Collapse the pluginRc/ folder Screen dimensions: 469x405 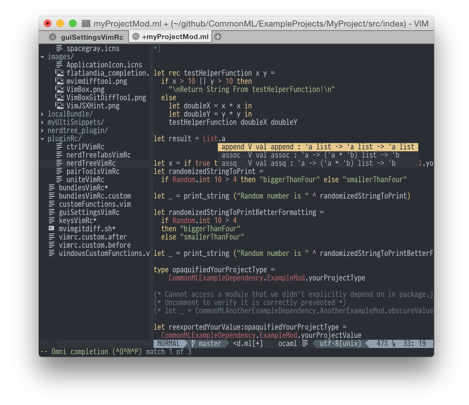point(42,139)
